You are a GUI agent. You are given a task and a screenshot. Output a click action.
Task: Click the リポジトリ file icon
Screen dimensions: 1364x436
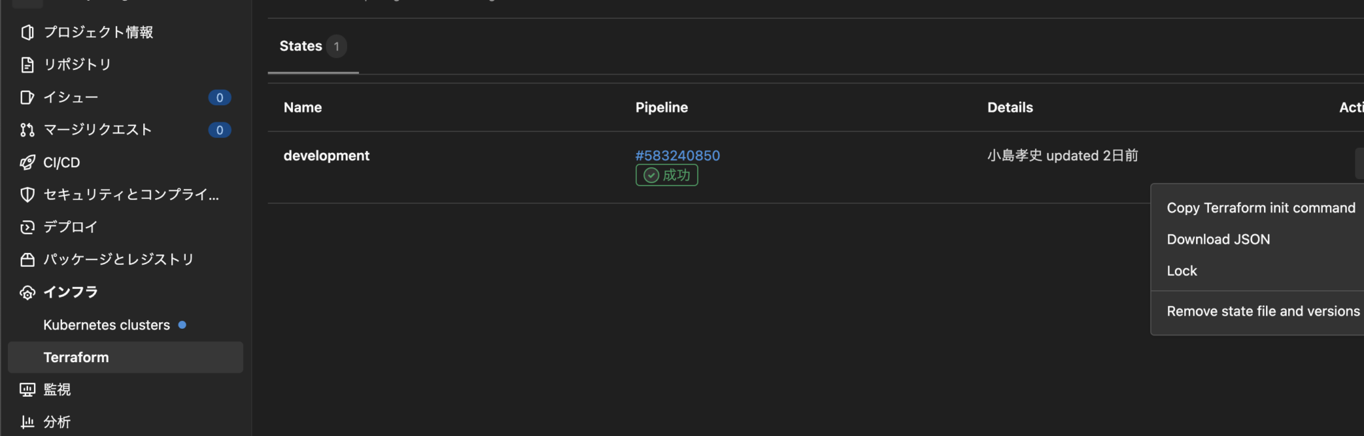pos(27,65)
